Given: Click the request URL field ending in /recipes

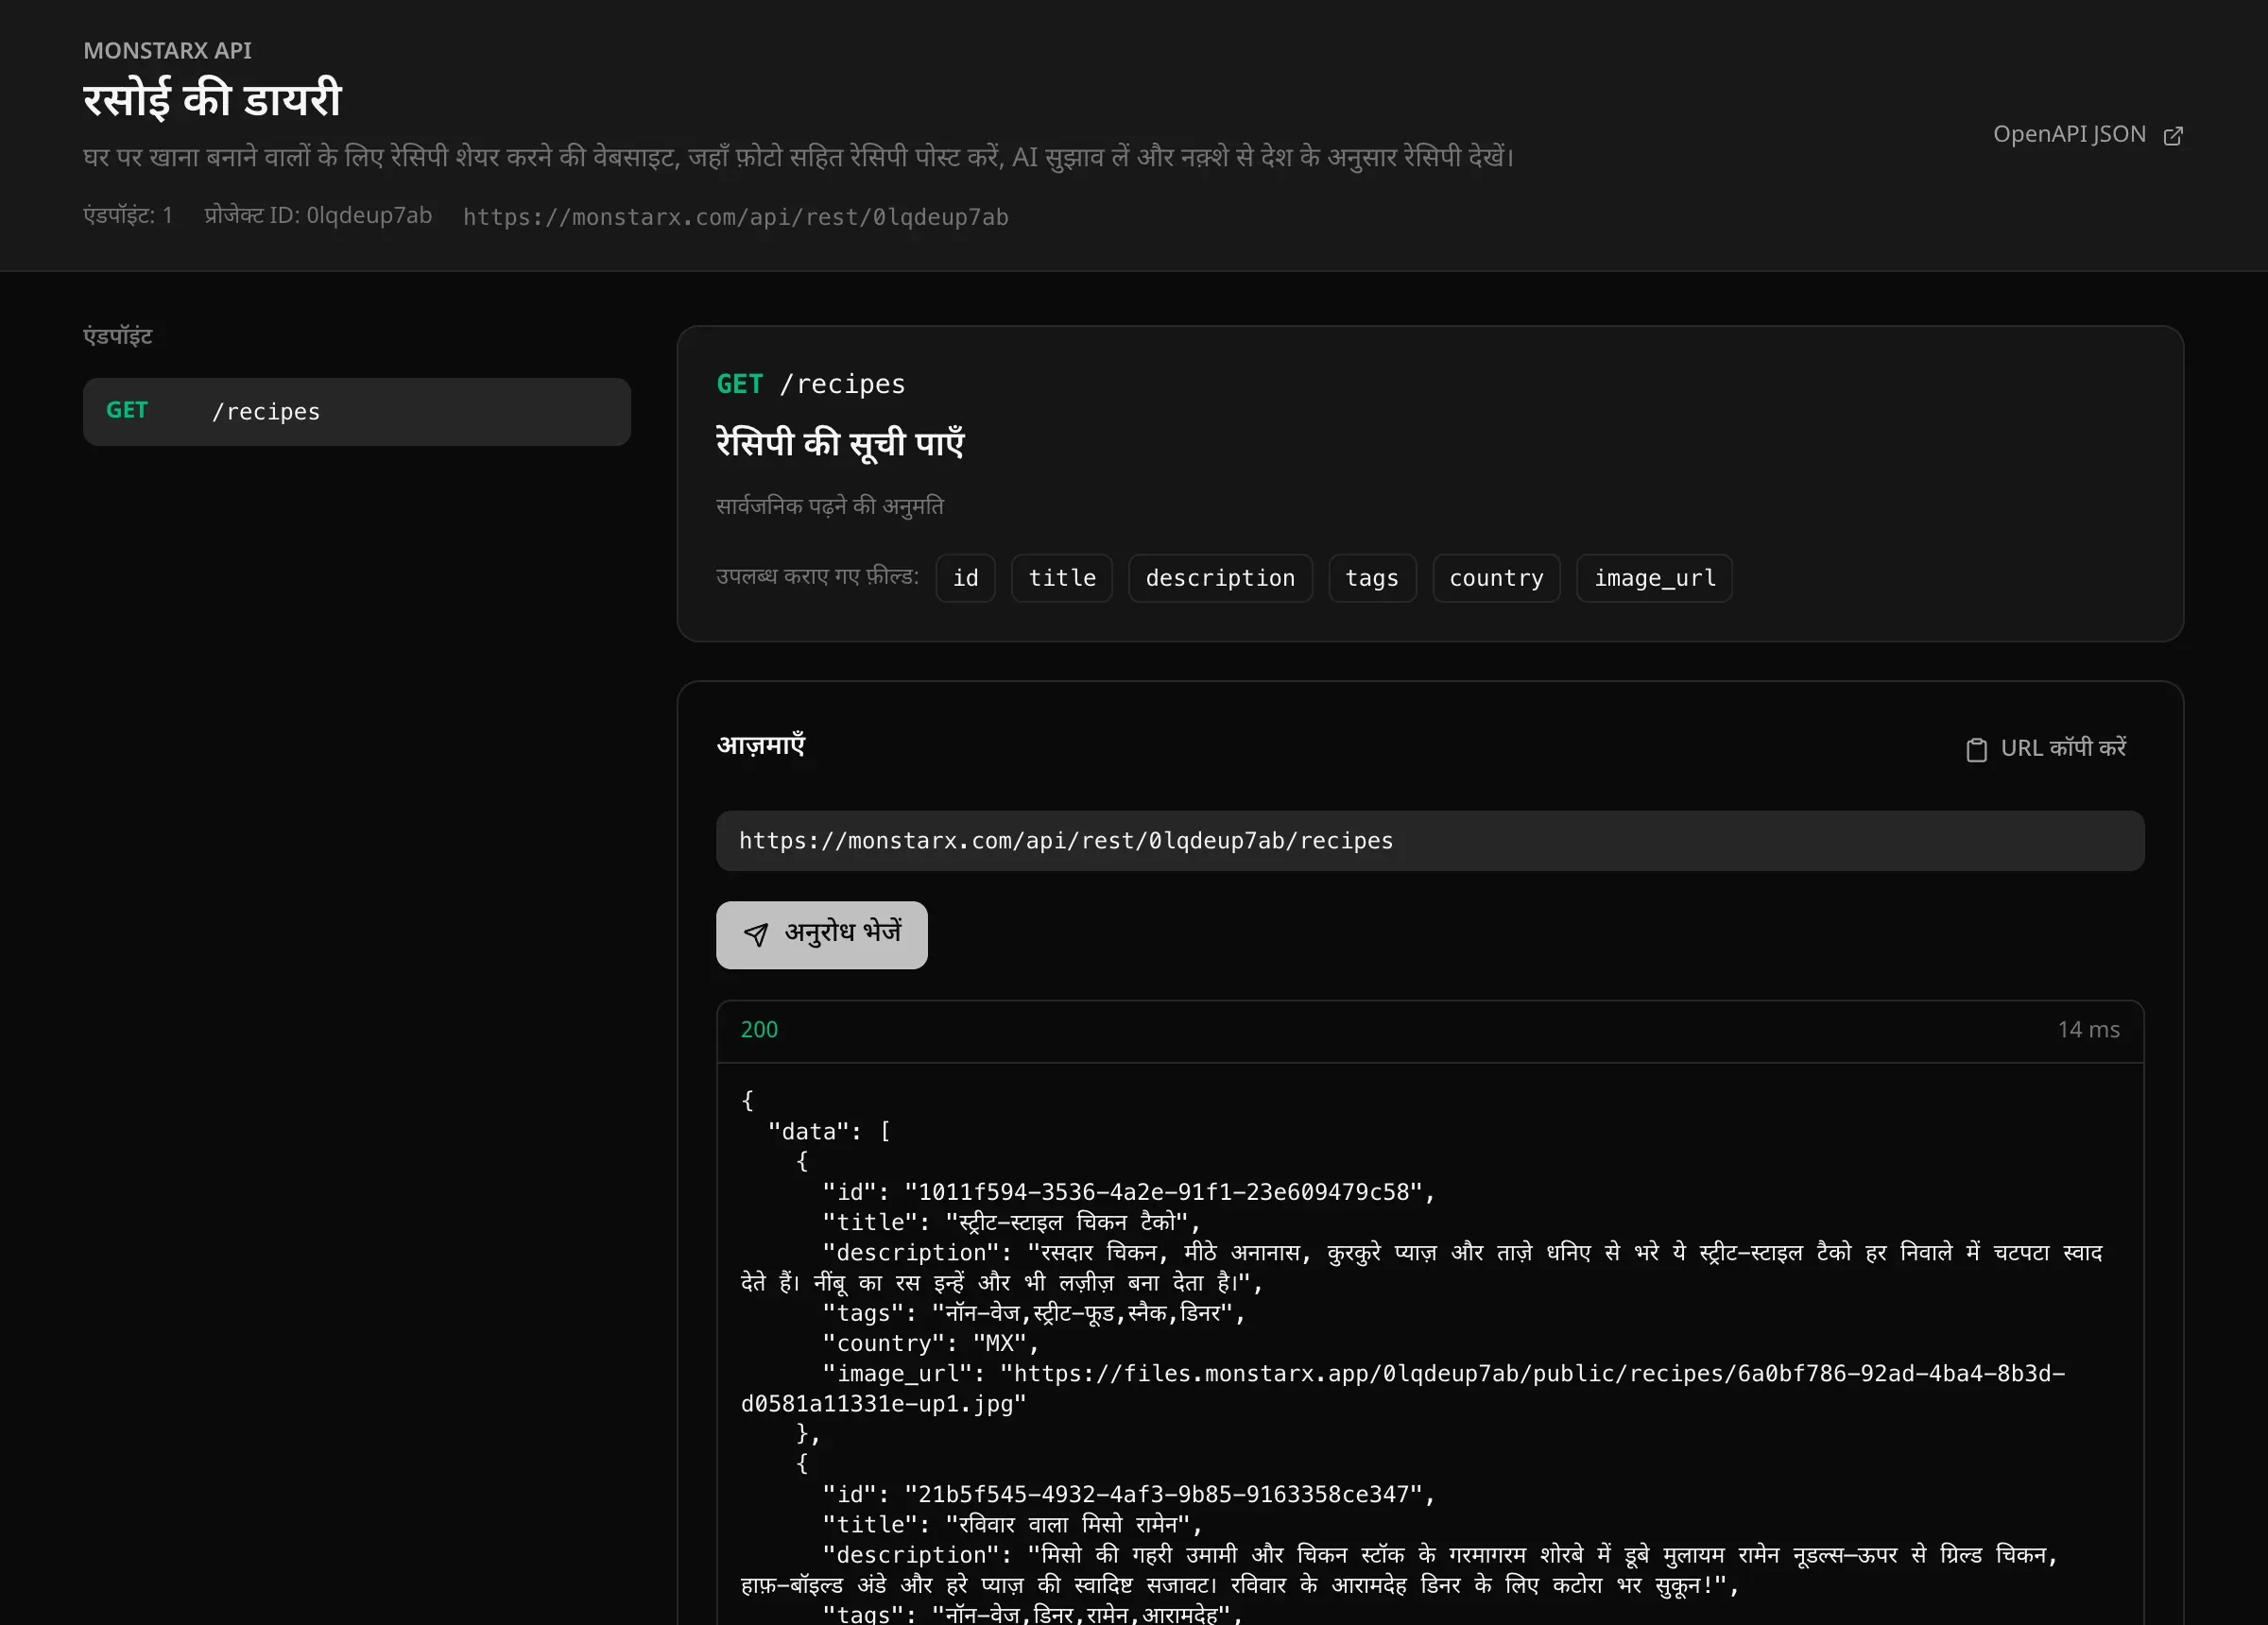Looking at the screenshot, I should coord(1429,840).
